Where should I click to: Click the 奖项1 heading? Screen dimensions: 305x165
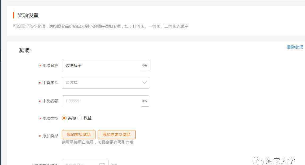(25, 50)
